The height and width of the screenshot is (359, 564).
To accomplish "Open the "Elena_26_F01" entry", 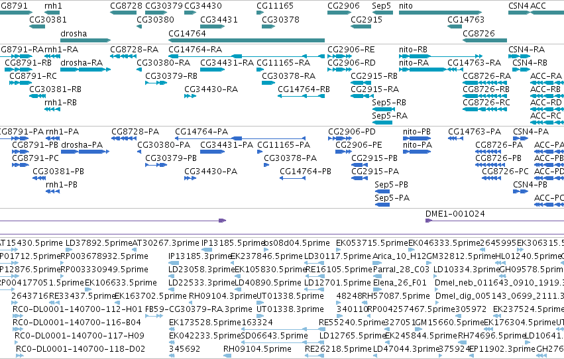I will click(400, 283).
